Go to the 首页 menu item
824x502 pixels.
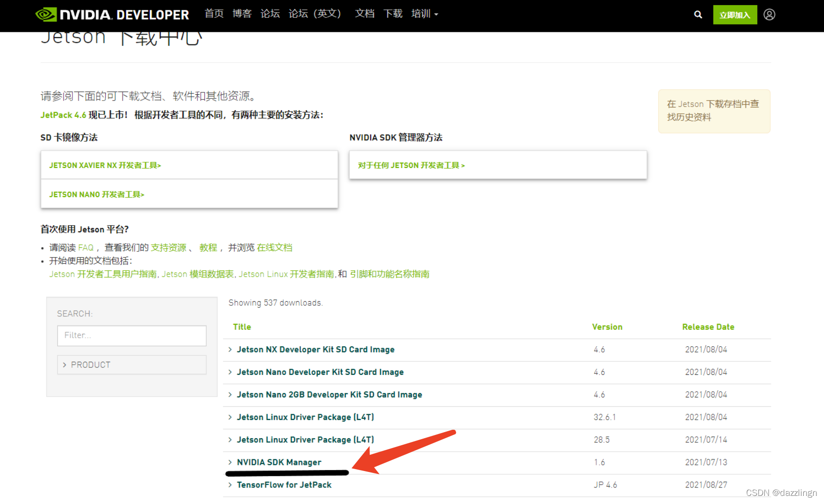214,14
